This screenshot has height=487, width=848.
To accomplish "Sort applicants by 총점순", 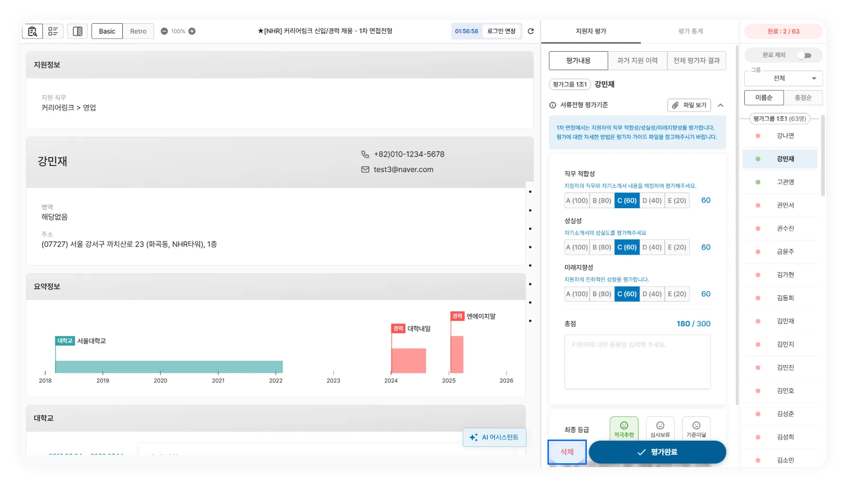I will click(x=803, y=98).
